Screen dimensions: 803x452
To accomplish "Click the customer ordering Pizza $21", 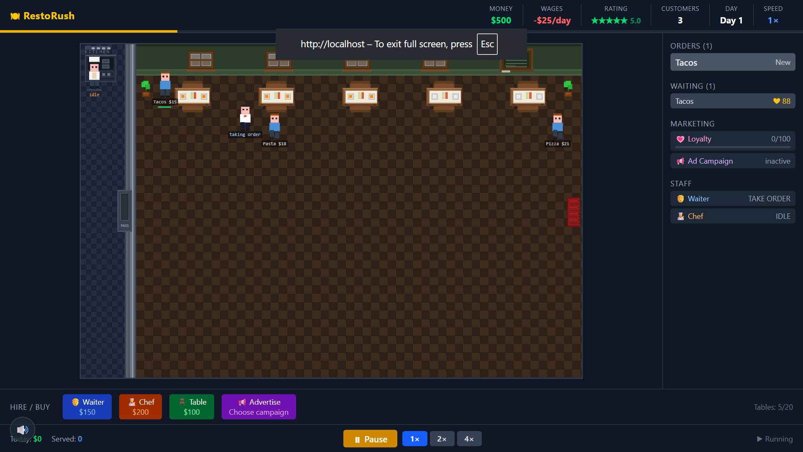I will point(557,126).
